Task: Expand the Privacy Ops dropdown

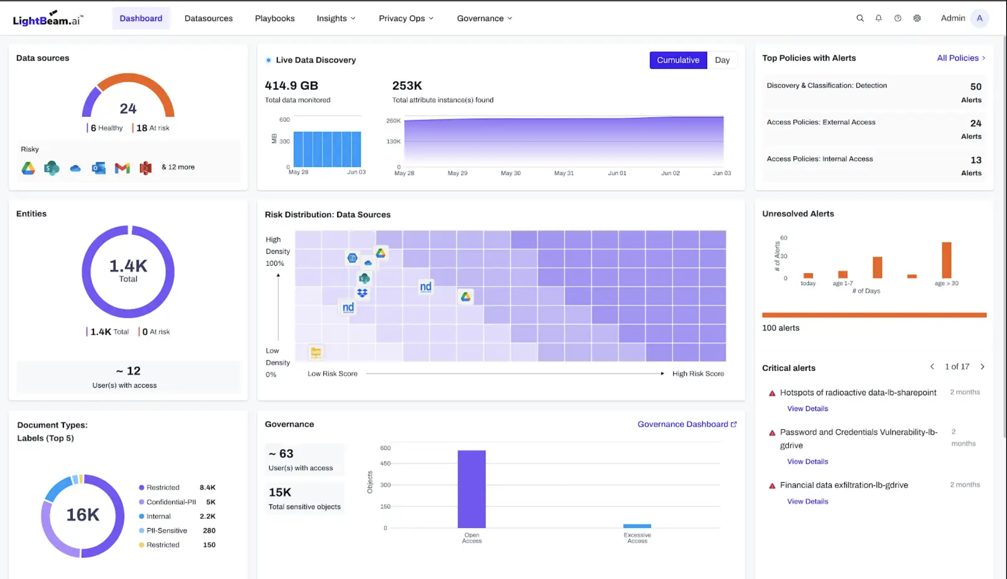Action: click(406, 18)
